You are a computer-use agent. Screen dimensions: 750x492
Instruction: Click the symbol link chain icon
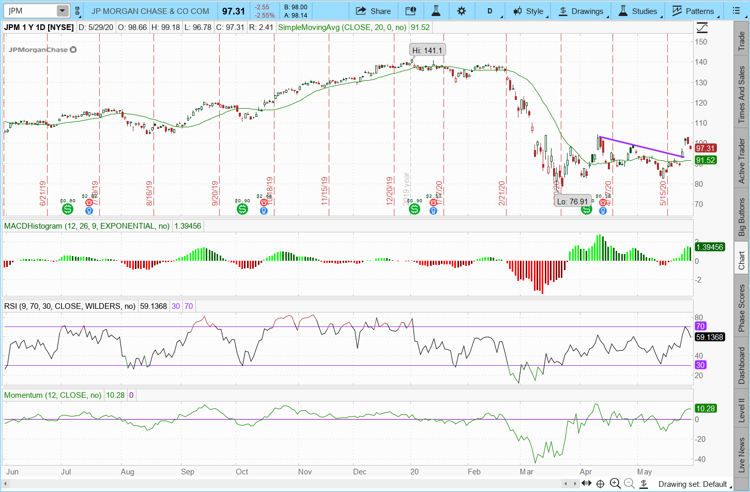78,11
